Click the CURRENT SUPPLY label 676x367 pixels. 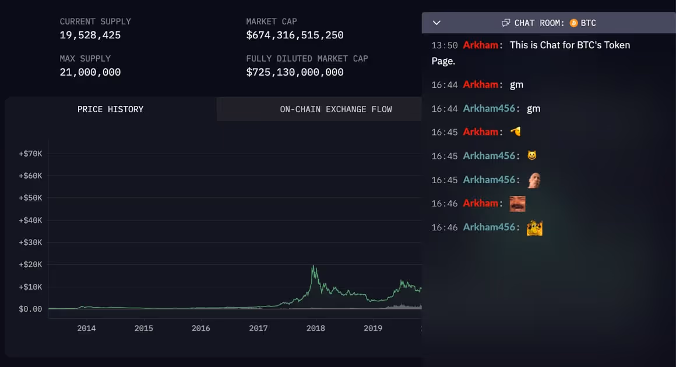[x=95, y=22]
